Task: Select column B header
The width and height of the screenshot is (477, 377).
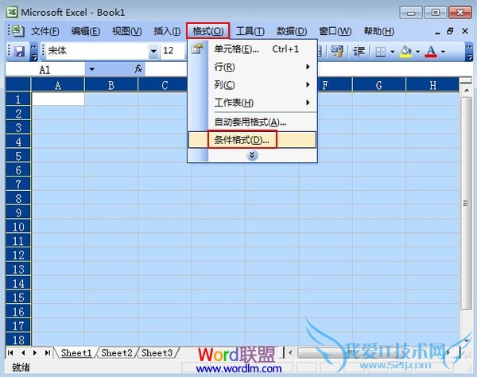Action: pyautogui.click(x=111, y=84)
